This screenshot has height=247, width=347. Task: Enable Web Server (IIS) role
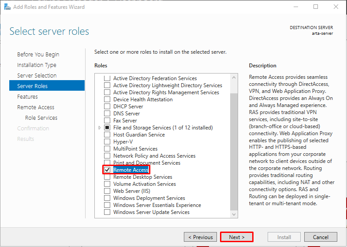click(x=107, y=191)
